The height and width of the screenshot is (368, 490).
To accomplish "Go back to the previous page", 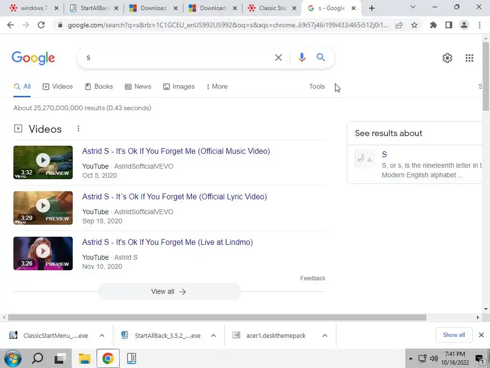I will [x=11, y=25].
